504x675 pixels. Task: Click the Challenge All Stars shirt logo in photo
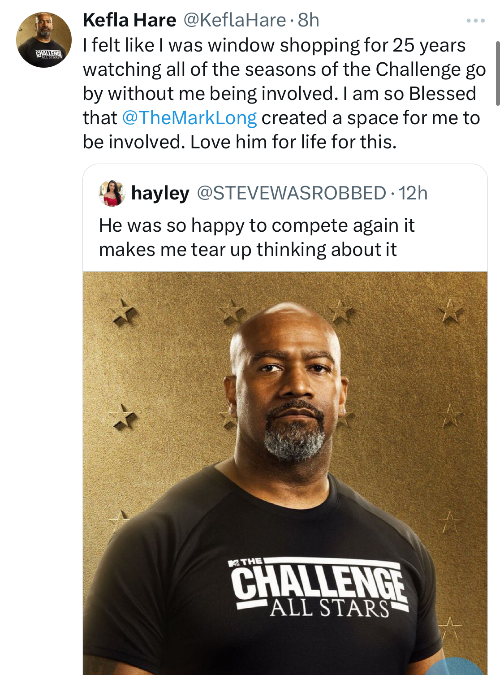(319, 588)
